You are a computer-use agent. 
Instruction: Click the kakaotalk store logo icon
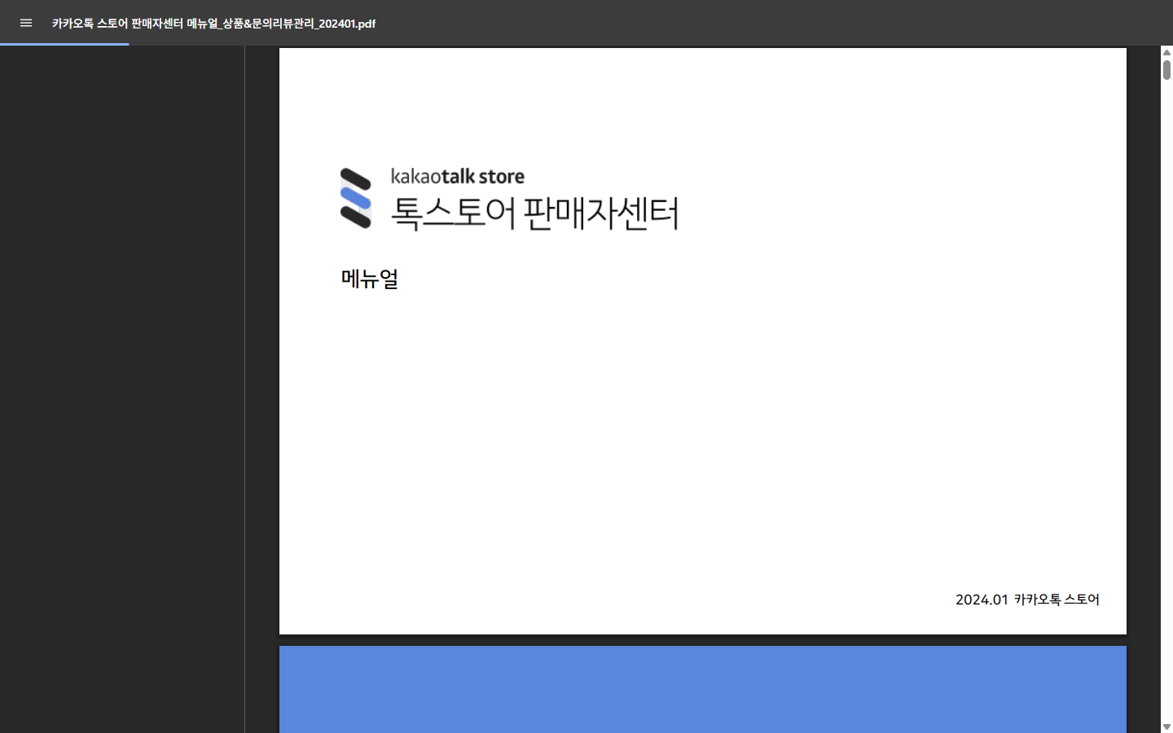pos(356,198)
